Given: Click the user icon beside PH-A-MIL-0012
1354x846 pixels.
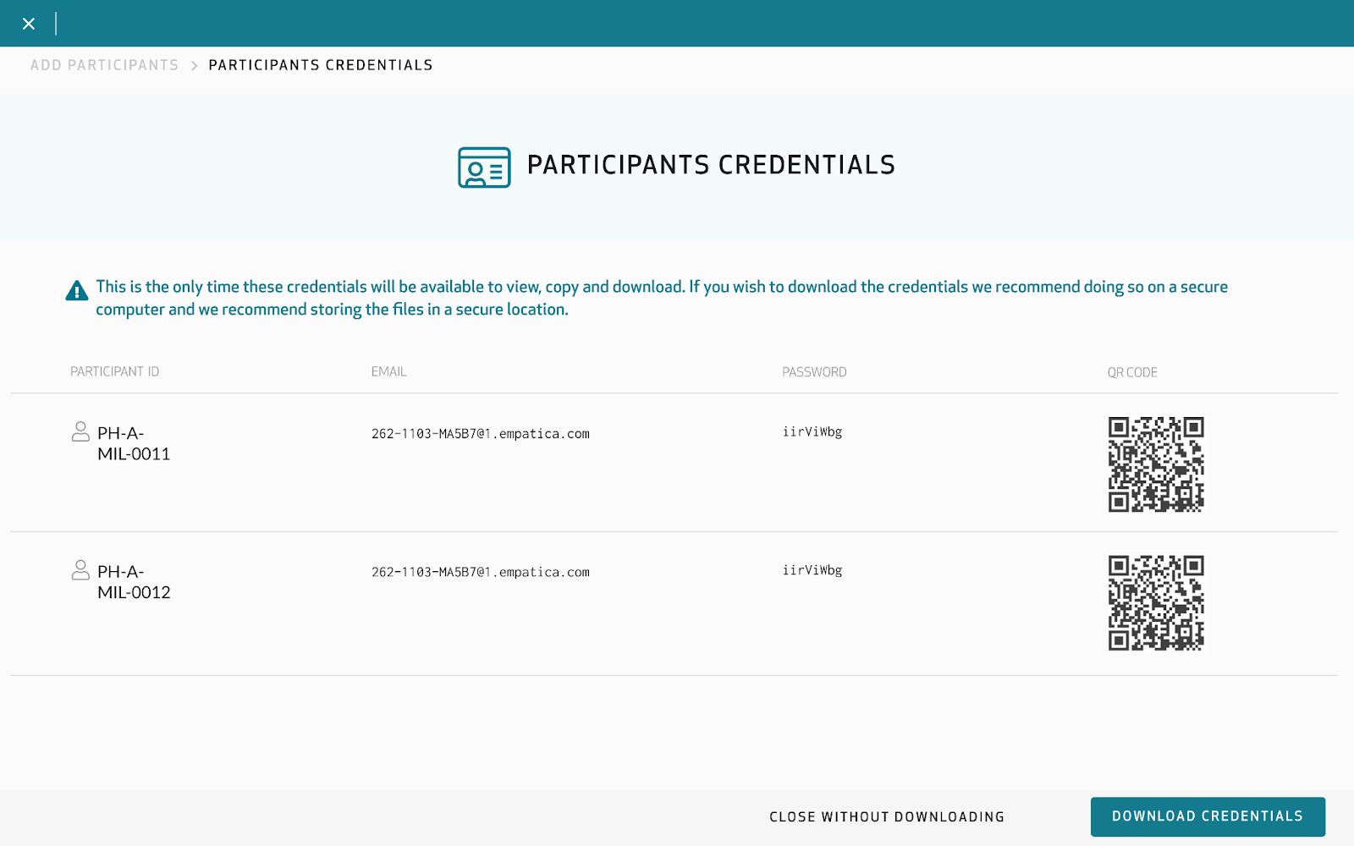Looking at the screenshot, I should tap(80, 570).
